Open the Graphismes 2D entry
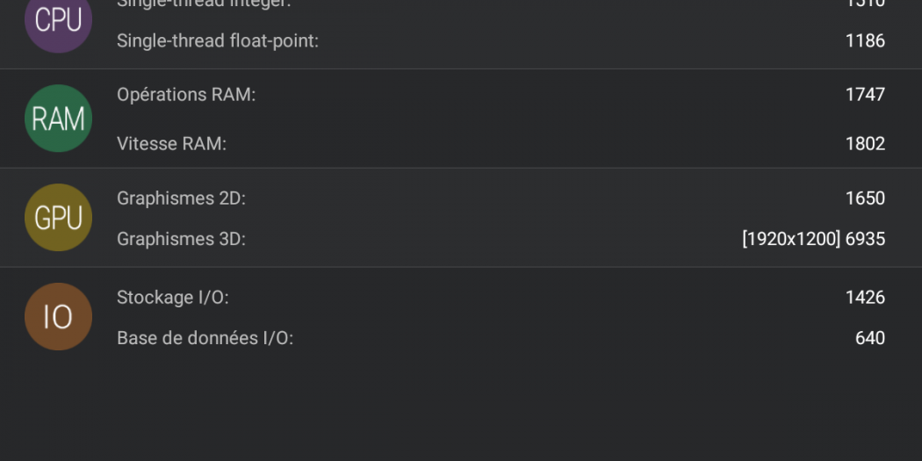 click(x=181, y=198)
